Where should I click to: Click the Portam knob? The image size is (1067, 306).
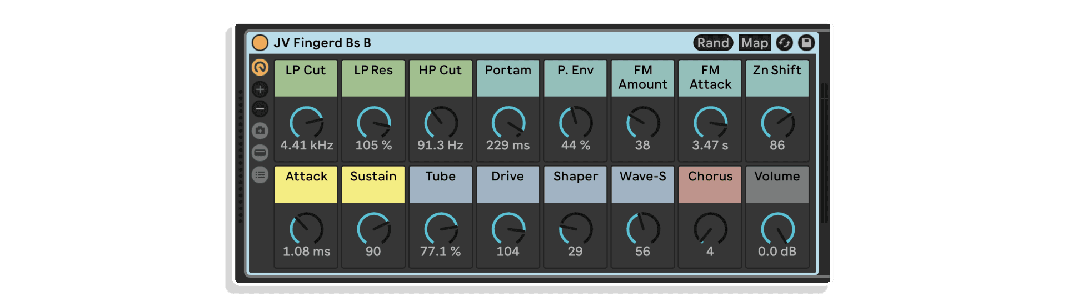(508, 123)
